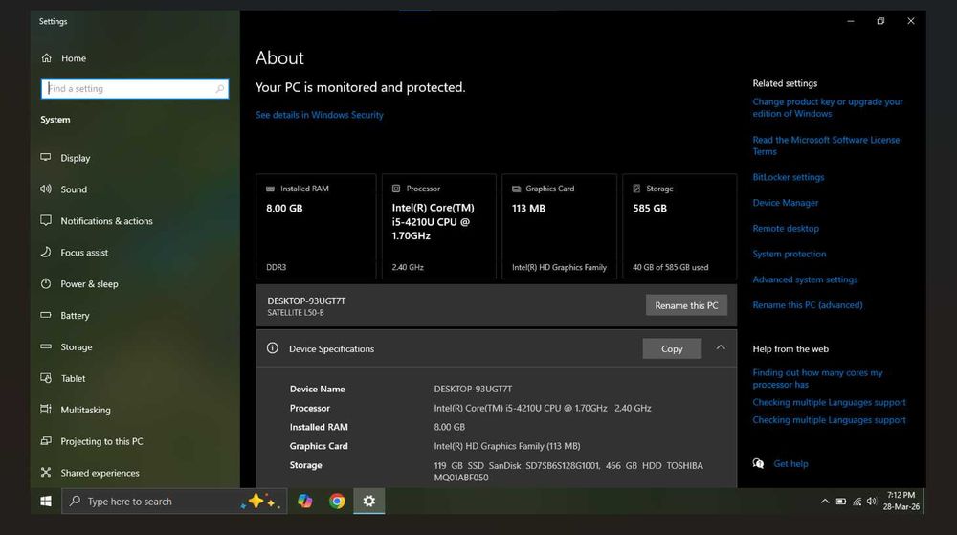Click the Tablet icon in sidebar
This screenshot has width=957, height=535.
(x=46, y=378)
